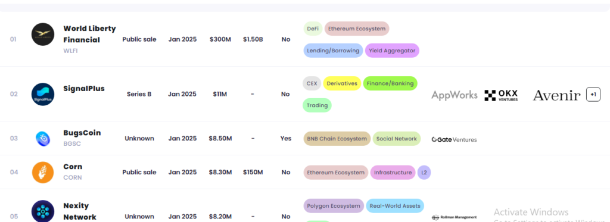Screen dimensions: 610x222
Task: Open the AppWorks investor logo
Action: click(x=454, y=95)
